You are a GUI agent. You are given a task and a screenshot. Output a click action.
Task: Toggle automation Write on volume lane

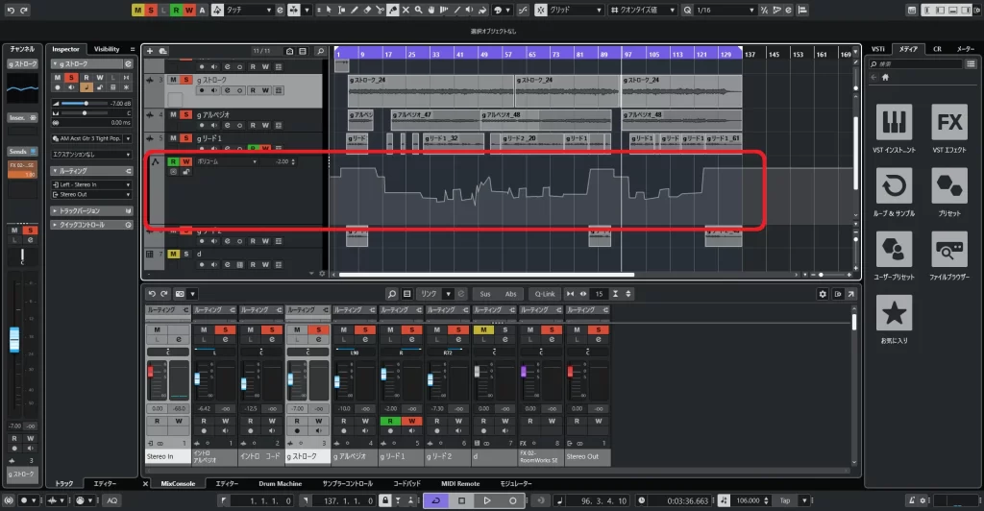(186, 161)
